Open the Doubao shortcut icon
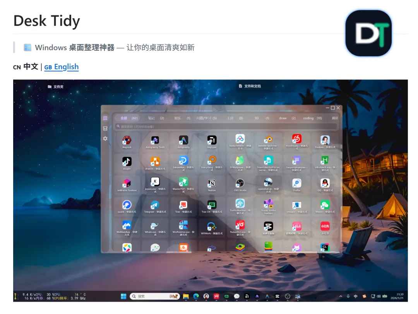Screen dimensions: 418x314 point(325,140)
